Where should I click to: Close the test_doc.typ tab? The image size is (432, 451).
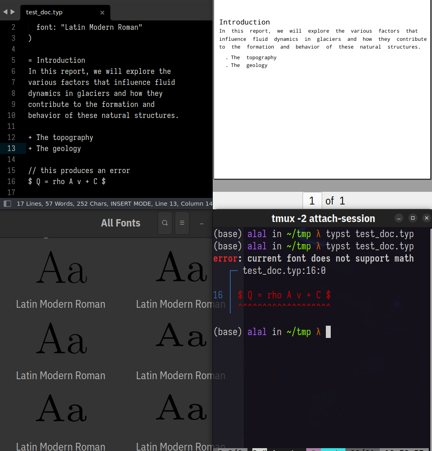pos(102,12)
